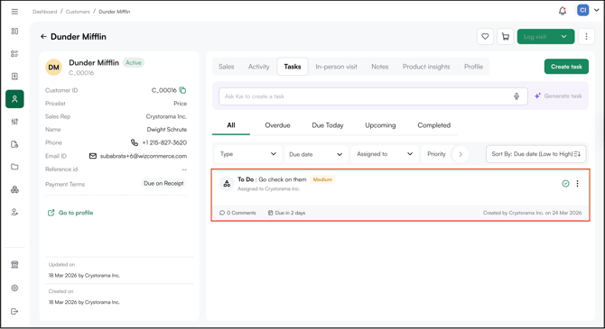The image size is (605, 329).
Task: Copy the Customer ID C_00016
Action: point(183,90)
